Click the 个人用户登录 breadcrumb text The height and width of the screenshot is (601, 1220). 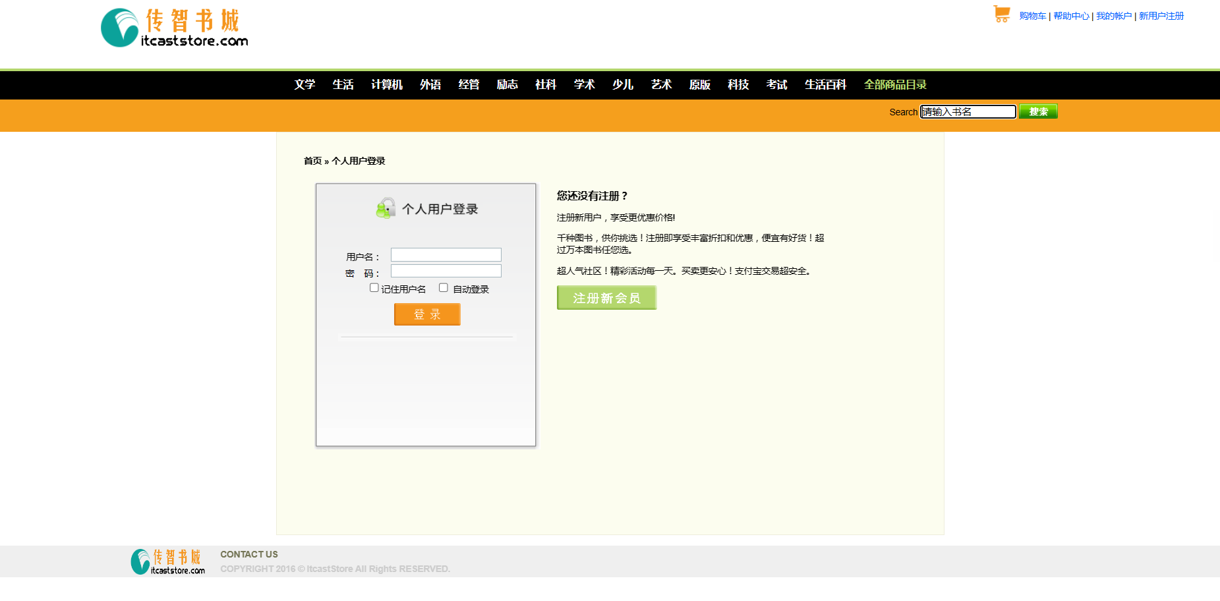coord(358,161)
